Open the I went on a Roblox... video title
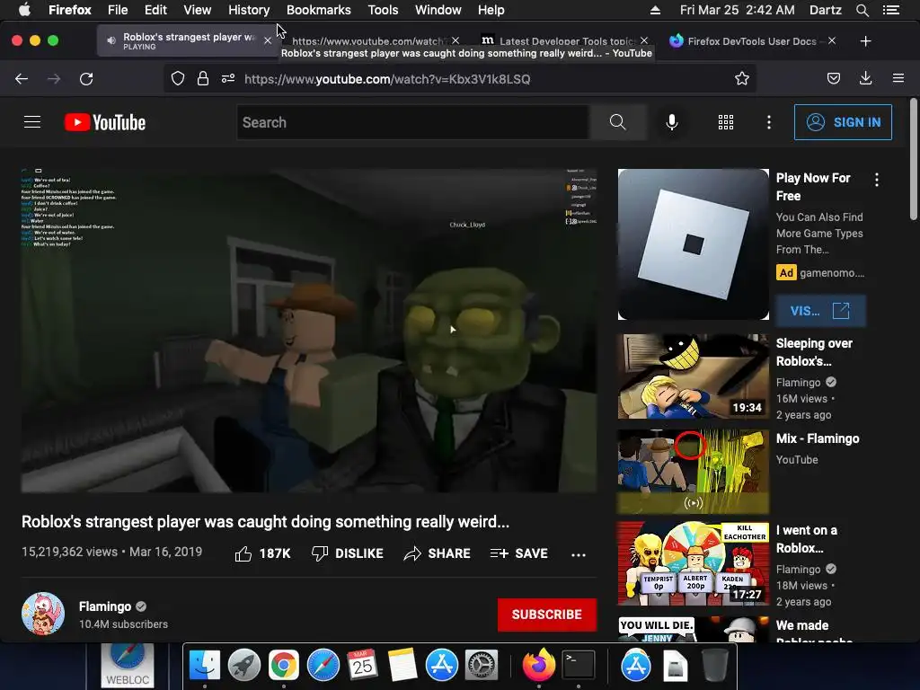The width and height of the screenshot is (920, 690). [806, 539]
